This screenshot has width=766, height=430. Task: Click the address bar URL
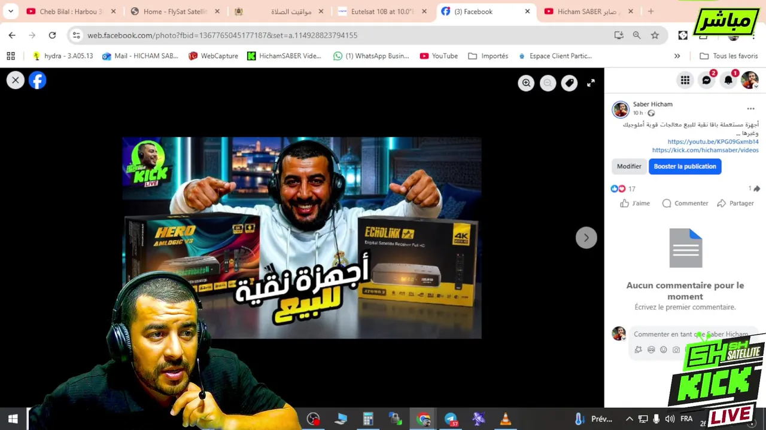click(x=222, y=35)
